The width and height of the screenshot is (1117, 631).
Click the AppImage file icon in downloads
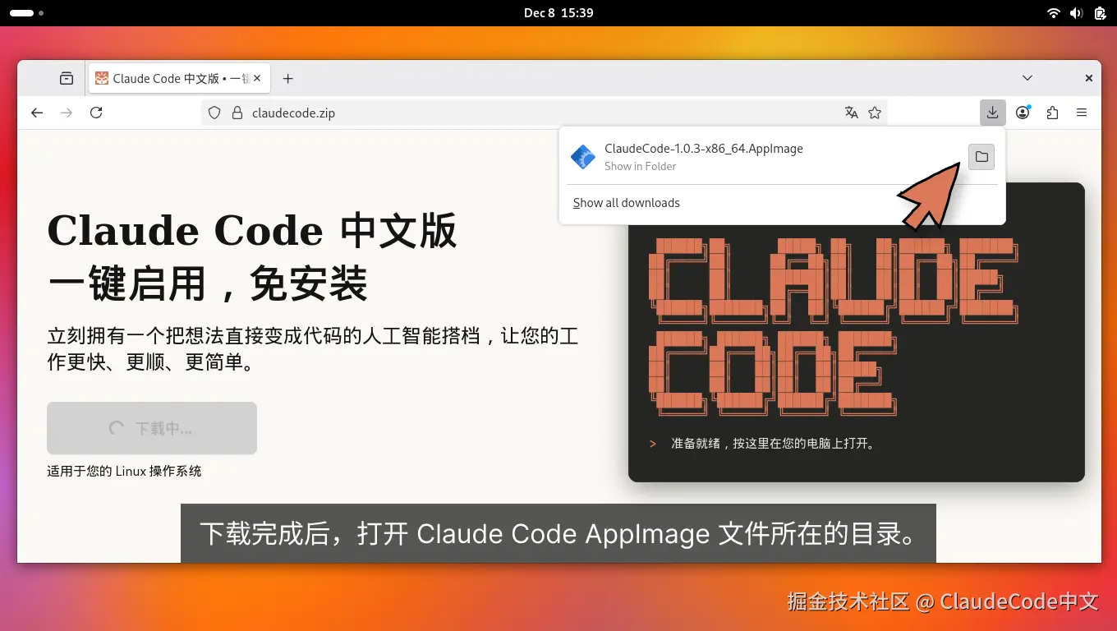[583, 157]
